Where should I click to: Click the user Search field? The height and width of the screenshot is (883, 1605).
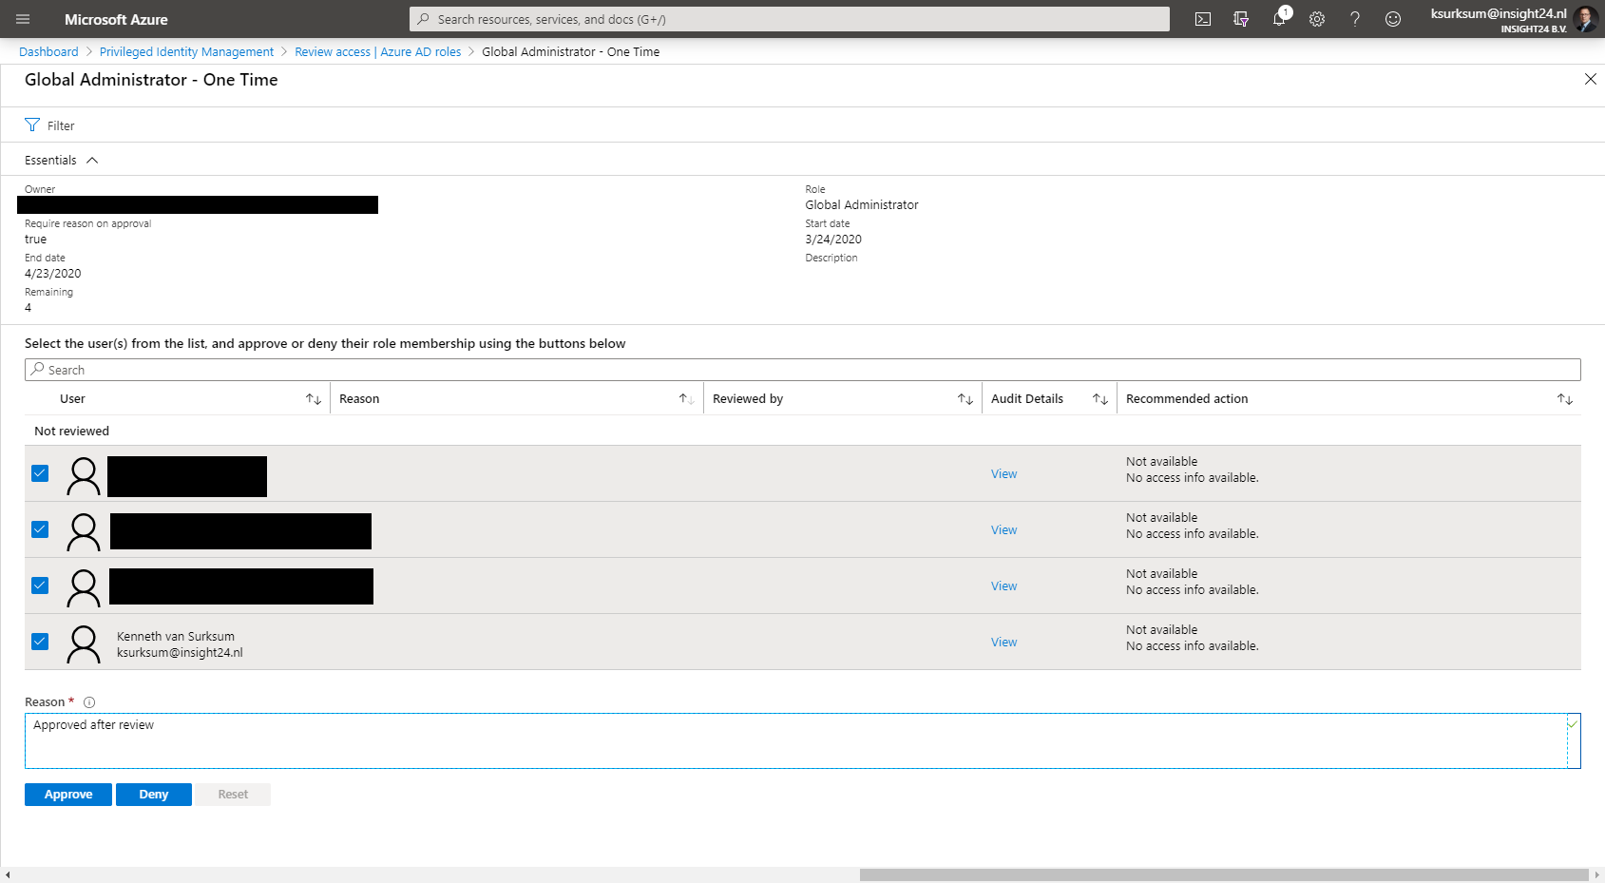tap(802, 370)
